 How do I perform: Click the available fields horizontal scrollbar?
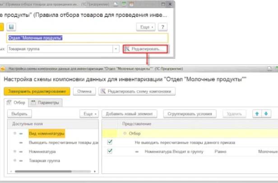click(x=53, y=171)
